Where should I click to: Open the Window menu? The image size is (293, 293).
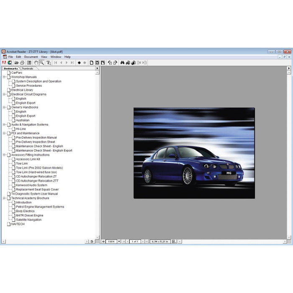coord(56,57)
